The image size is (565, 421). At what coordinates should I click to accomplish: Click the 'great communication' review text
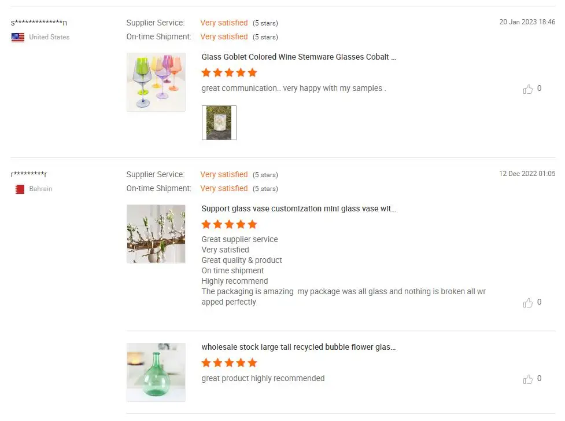pos(294,89)
